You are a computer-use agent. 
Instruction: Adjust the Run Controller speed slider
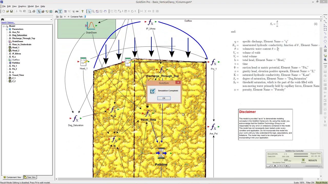319,166
